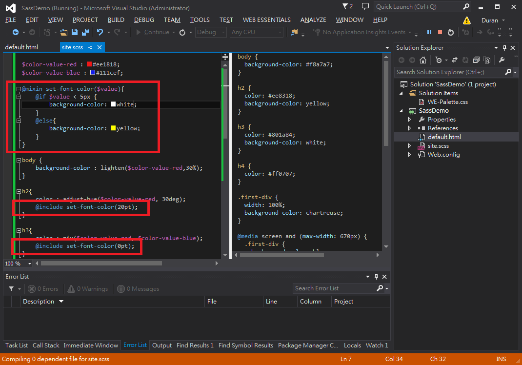
Task: Select site.scss in Solution Explorer
Action: click(x=438, y=146)
